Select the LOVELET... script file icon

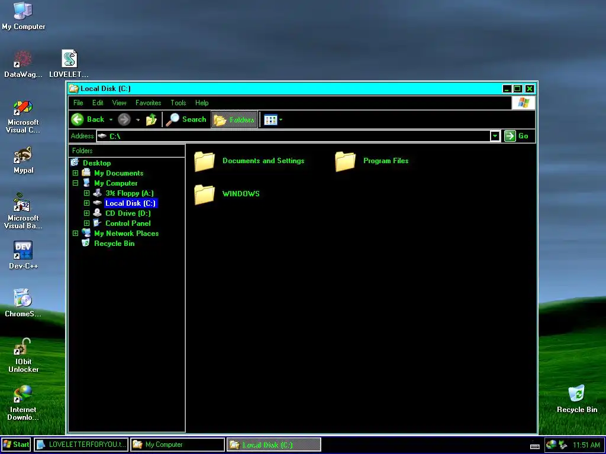pos(70,59)
